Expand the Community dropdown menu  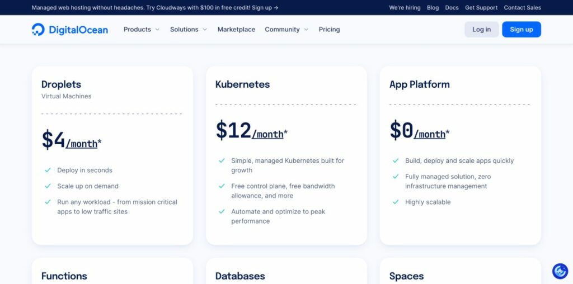click(x=286, y=30)
